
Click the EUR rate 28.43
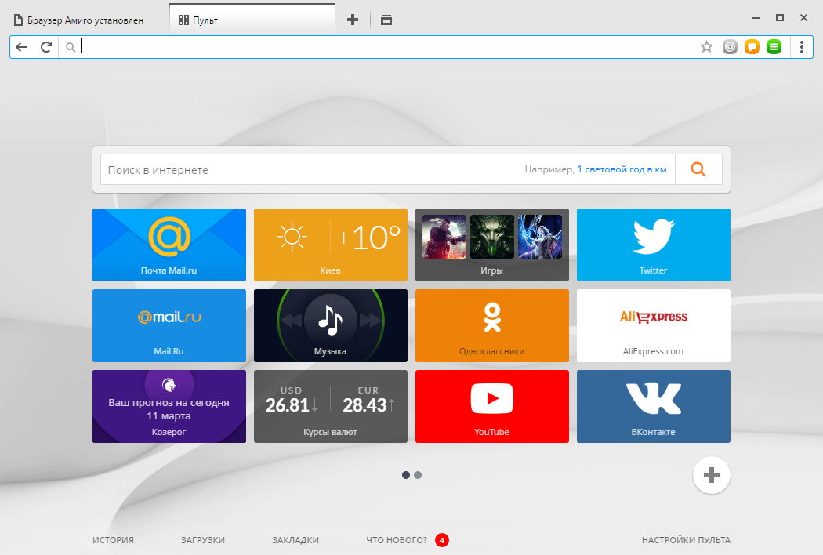point(364,404)
